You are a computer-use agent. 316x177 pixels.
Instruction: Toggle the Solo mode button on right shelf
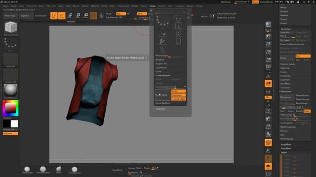pyautogui.click(x=268, y=166)
